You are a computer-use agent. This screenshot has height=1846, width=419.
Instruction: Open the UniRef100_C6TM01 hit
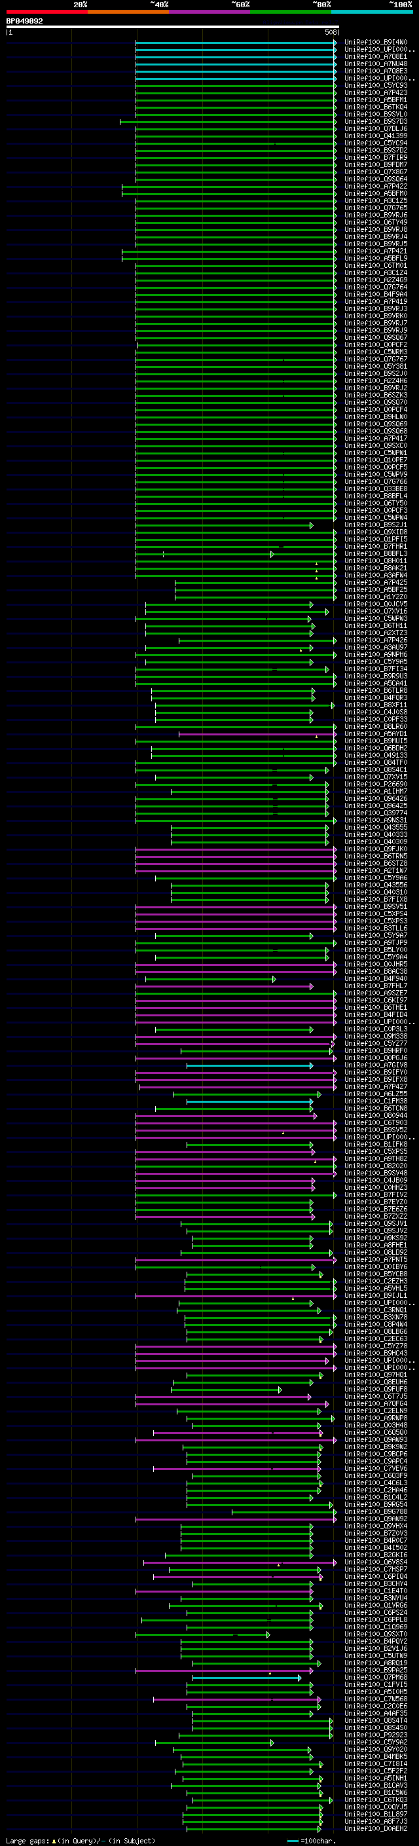click(375, 265)
